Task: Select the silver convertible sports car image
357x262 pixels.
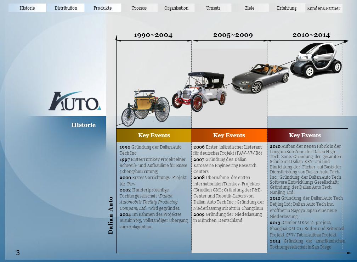Action: 260,78
